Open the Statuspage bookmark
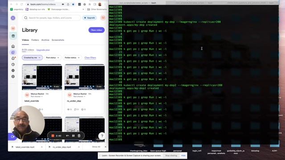The width and height of the screenshot is (285, 160). tap(58, 9)
